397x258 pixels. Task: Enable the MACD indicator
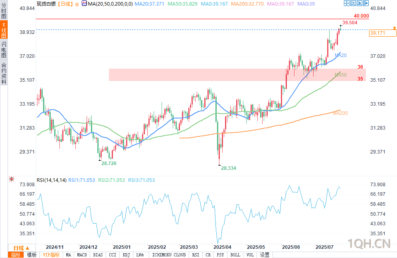[82, 255]
